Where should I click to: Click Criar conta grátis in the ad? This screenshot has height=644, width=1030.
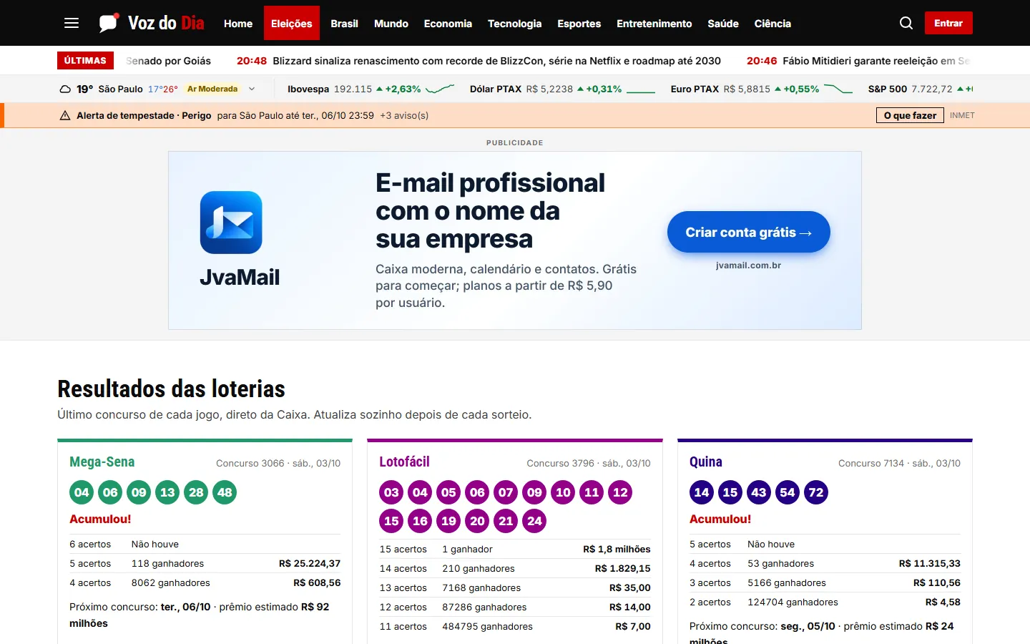point(749,232)
